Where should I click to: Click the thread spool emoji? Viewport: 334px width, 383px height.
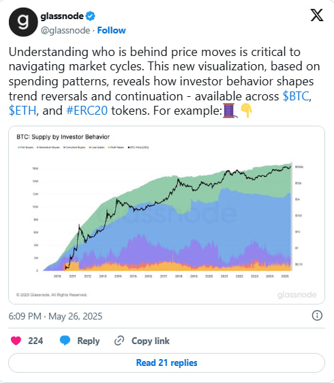(x=230, y=111)
